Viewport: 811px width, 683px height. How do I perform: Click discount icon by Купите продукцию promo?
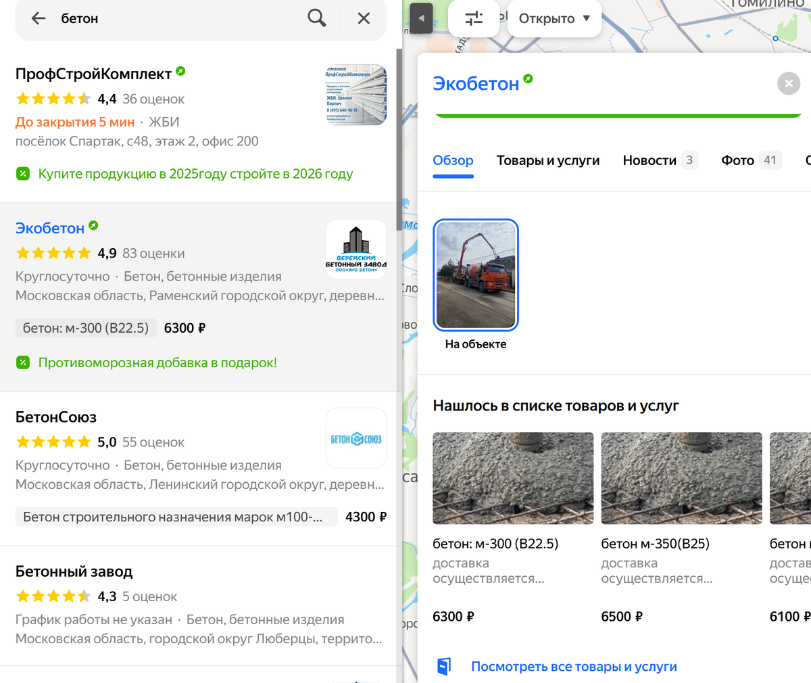23,174
